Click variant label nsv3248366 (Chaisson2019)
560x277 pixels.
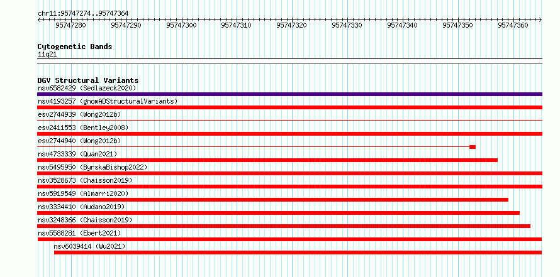point(85,220)
